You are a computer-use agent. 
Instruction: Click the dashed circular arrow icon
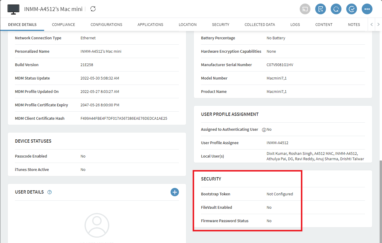[336, 9]
